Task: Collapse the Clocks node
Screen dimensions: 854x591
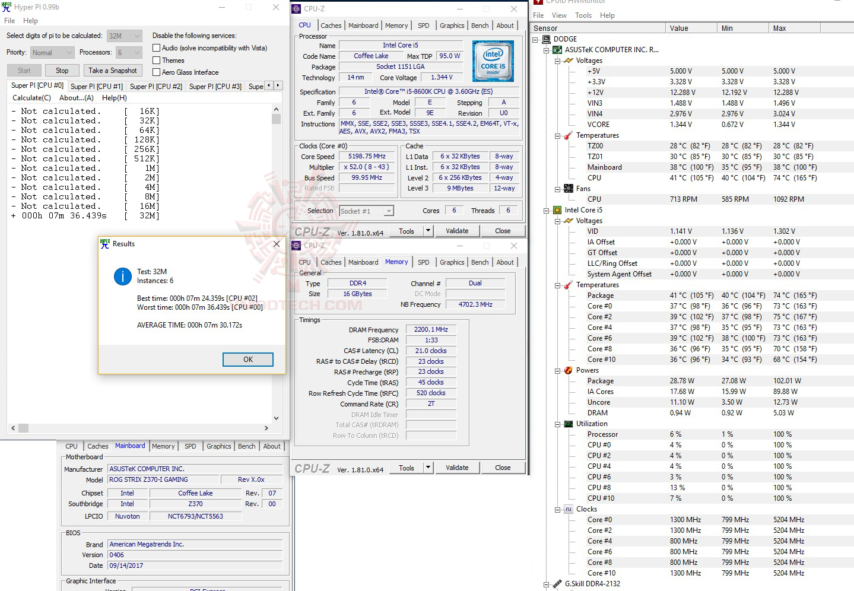Action: coord(558,510)
